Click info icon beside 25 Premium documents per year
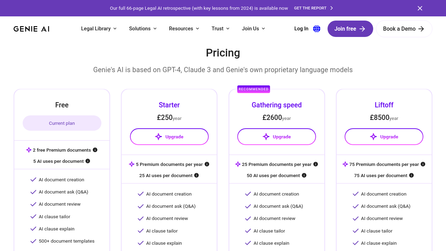Image resolution: width=446 pixels, height=251 pixels. 316,164
